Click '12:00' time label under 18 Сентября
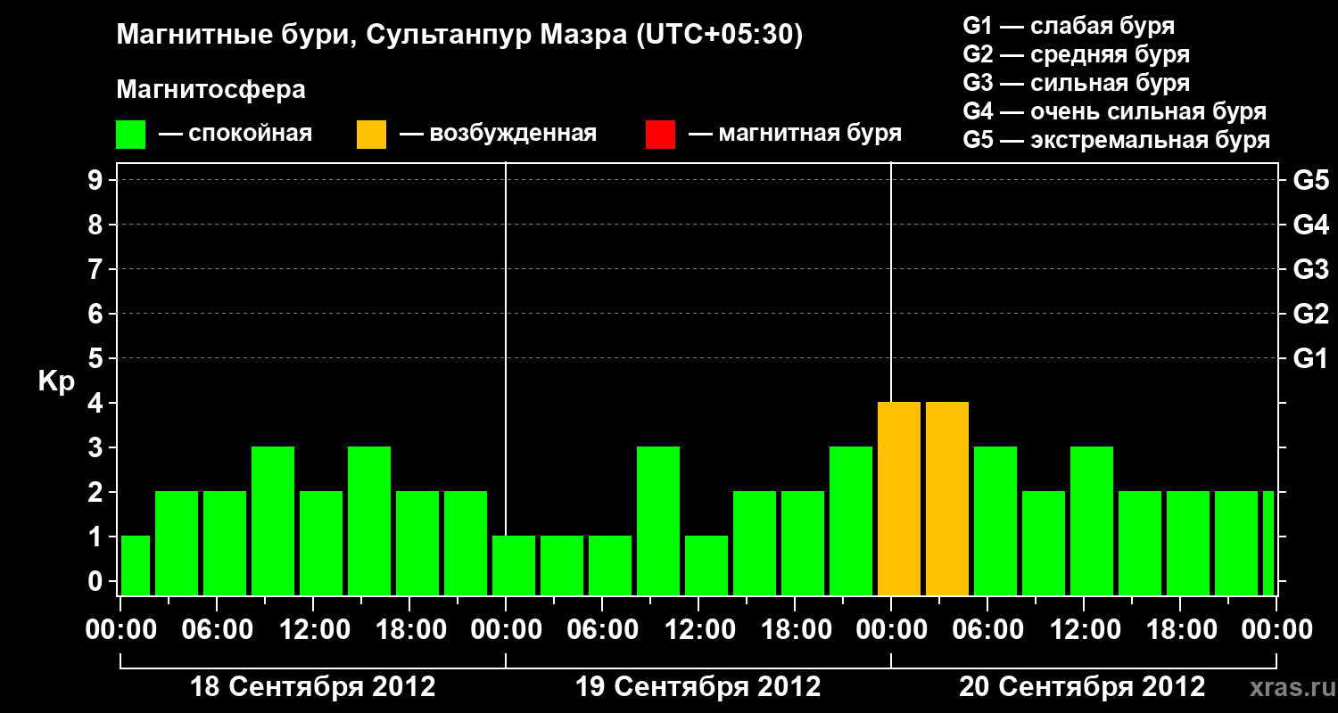This screenshot has height=713, width=1338. [x=313, y=630]
